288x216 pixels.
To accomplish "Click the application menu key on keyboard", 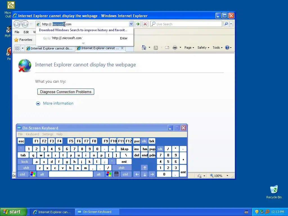I will coord(116,174).
